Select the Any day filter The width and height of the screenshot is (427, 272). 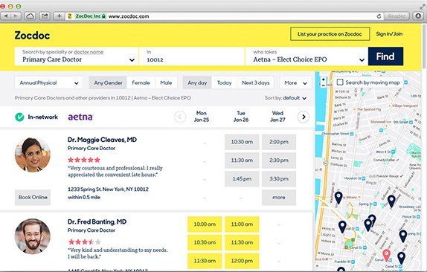click(197, 82)
